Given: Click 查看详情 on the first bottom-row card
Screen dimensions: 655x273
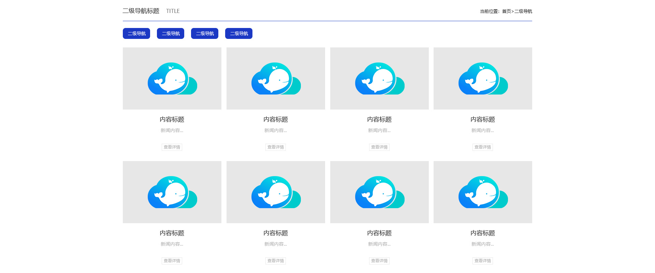Looking at the screenshot, I should [x=172, y=261].
